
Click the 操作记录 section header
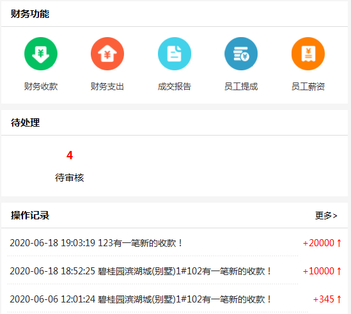(x=30, y=216)
